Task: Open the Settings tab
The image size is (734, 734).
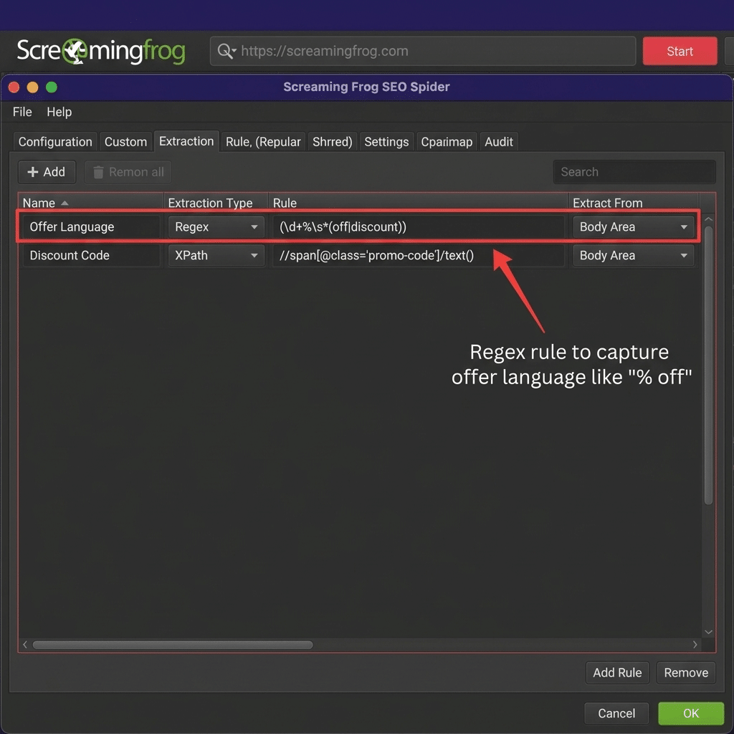Action: [x=386, y=142]
